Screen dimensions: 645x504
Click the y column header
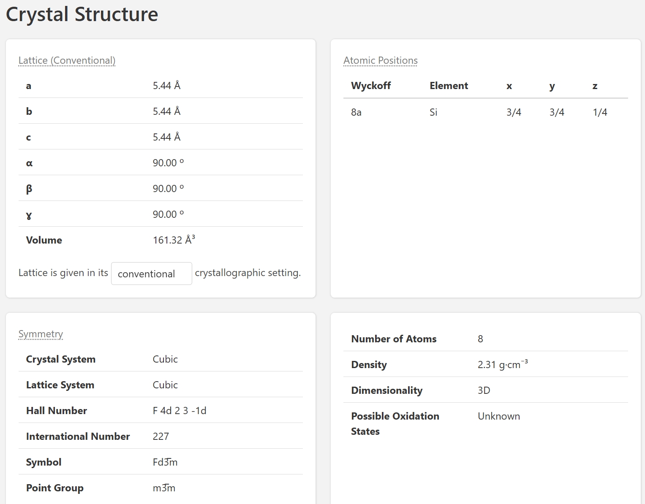[x=552, y=86]
